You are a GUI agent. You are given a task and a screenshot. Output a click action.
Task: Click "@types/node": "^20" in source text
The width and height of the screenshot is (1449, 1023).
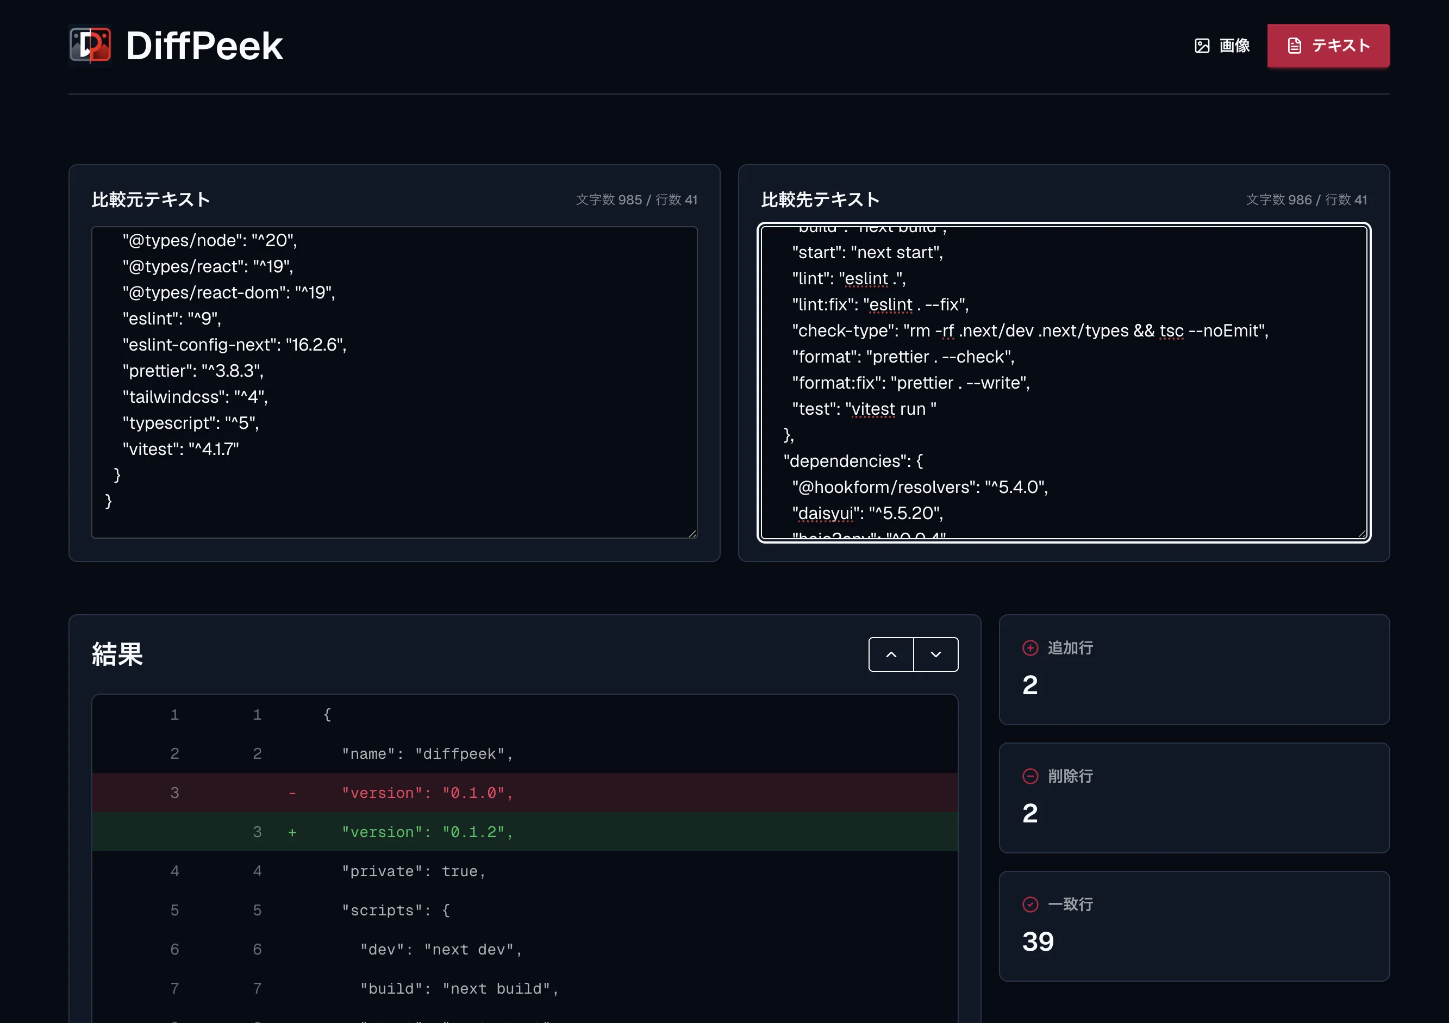click(210, 240)
